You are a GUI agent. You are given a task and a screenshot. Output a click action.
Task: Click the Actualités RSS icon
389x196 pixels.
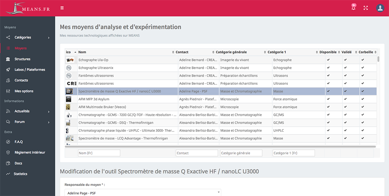pyautogui.click(x=8, y=111)
